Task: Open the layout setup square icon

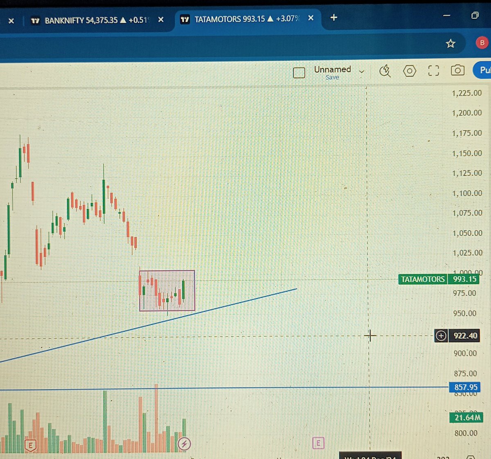Action: click(299, 73)
